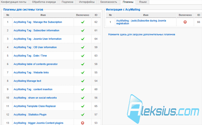The height and width of the screenshot is (125, 202).
Task: Click green check for CB User information
Action: (x=83, y=47)
